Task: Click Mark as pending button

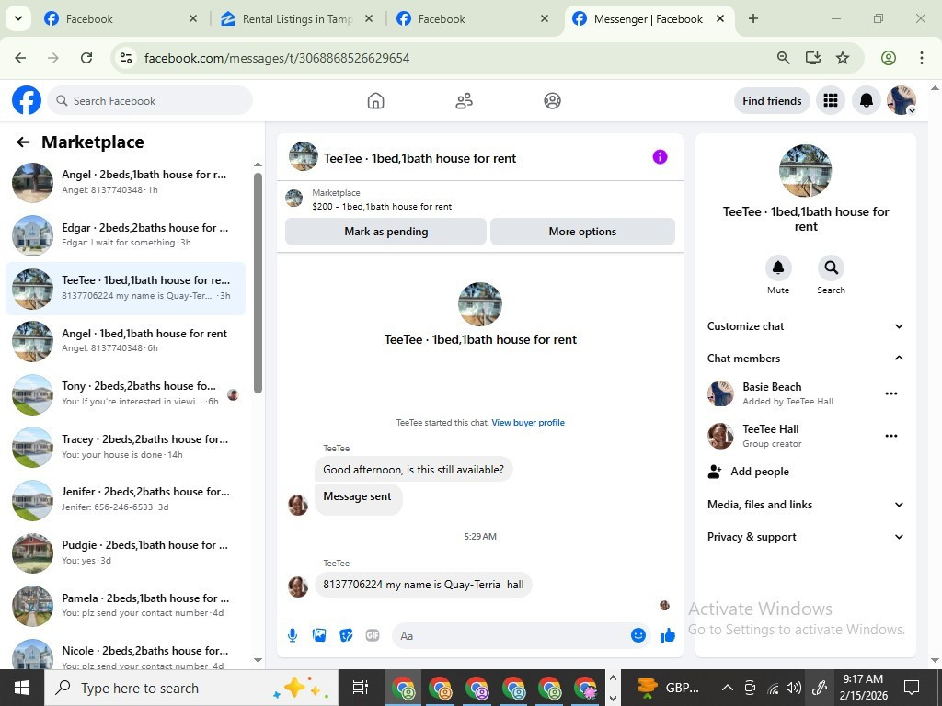Action: pos(385,231)
